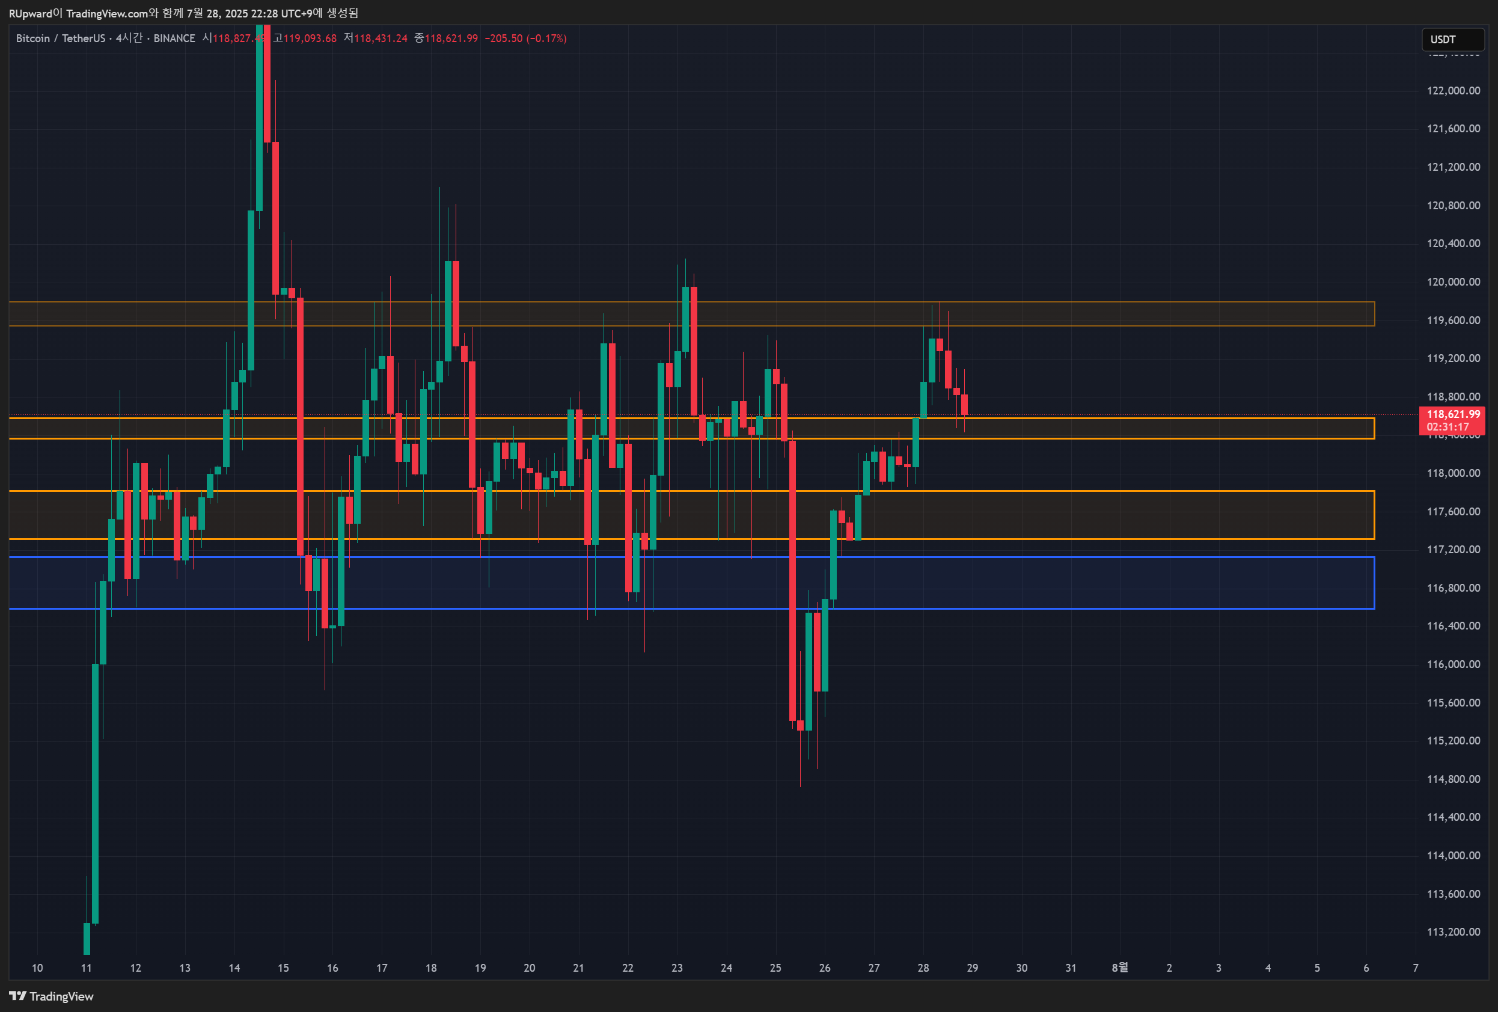This screenshot has width=1498, height=1012.
Task: Click the close value 118,621.99 in header
Action: 451,38
